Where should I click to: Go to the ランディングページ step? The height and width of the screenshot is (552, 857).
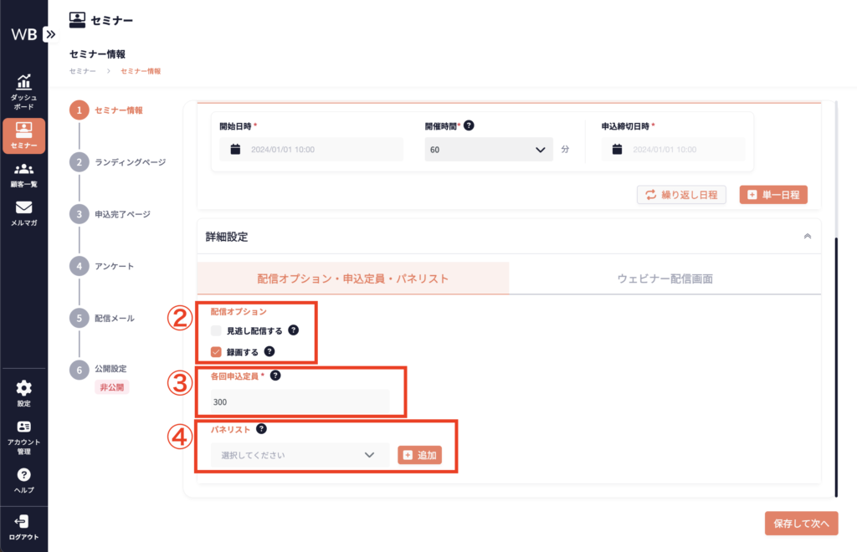tap(130, 161)
